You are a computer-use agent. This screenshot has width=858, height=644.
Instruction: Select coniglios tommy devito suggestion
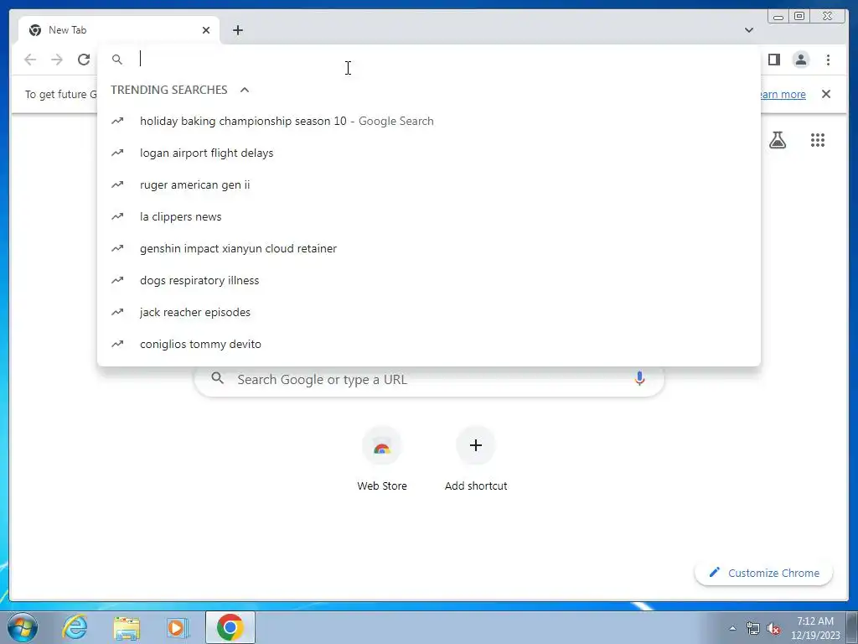pyautogui.click(x=428, y=344)
